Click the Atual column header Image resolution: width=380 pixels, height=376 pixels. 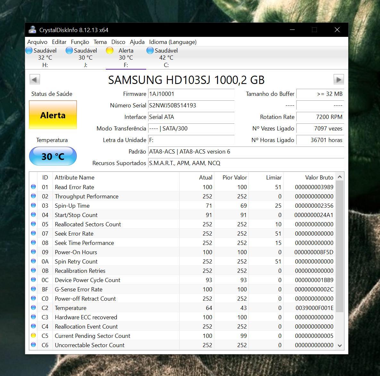(197, 177)
